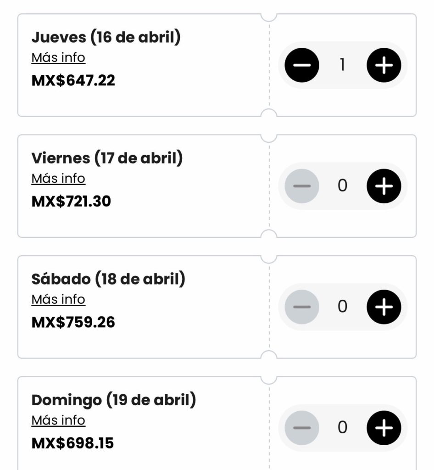This screenshot has height=470, width=434.
Task: Add a Viernes ticket with plus icon
Action: click(384, 186)
